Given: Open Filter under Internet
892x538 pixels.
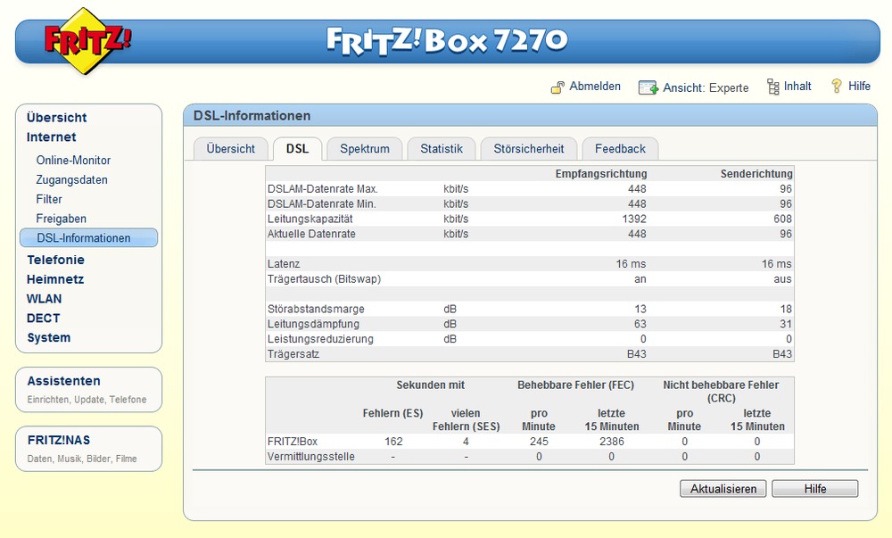Looking at the screenshot, I should pos(49,199).
